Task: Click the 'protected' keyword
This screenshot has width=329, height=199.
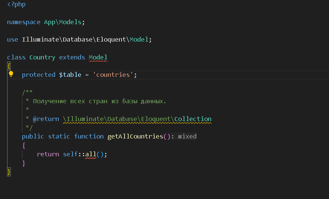Action: click(x=39, y=75)
